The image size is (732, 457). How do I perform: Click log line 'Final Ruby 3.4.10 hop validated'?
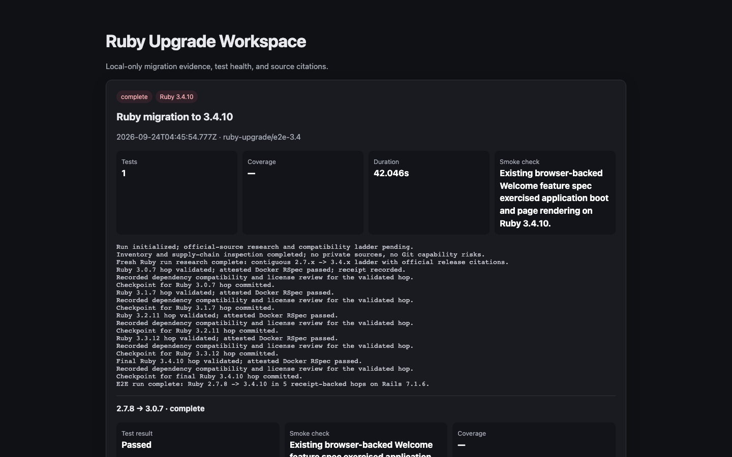[x=239, y=361]
